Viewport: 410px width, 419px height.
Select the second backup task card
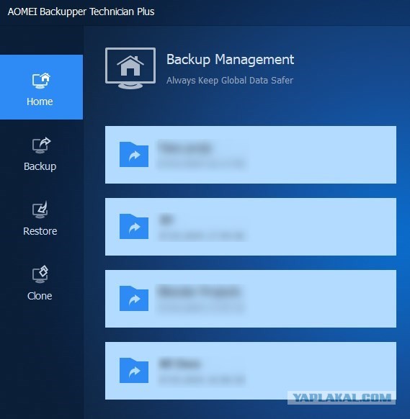coord(251,227)
